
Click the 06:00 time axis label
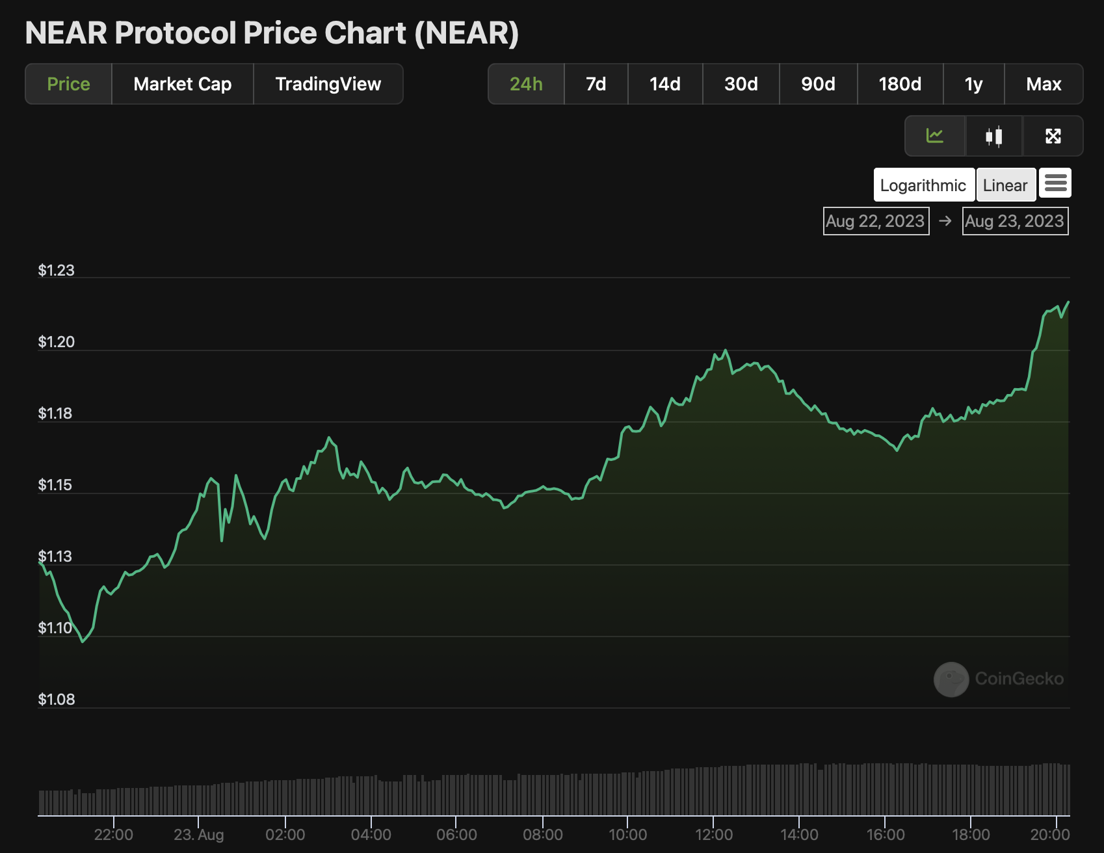point(456,835)
